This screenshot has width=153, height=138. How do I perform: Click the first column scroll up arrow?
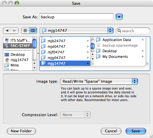92,54
